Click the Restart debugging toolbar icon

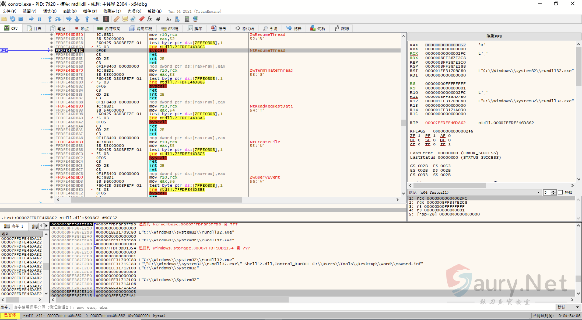click(x=13, y=19)
